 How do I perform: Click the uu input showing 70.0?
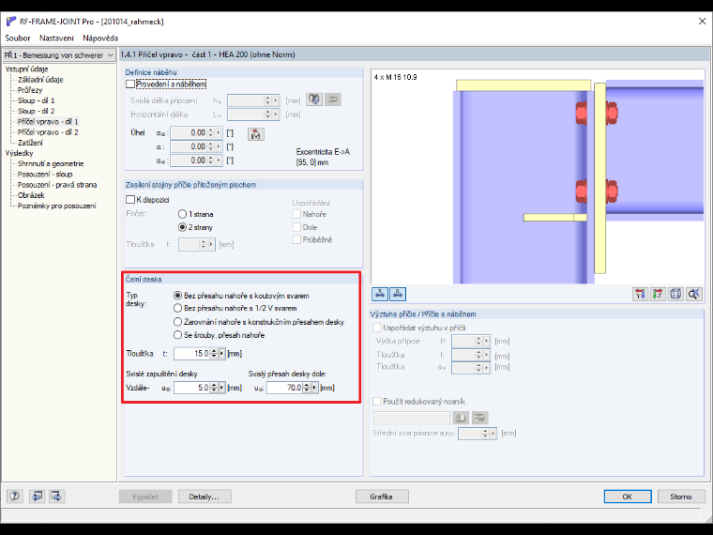coord(284,388)
